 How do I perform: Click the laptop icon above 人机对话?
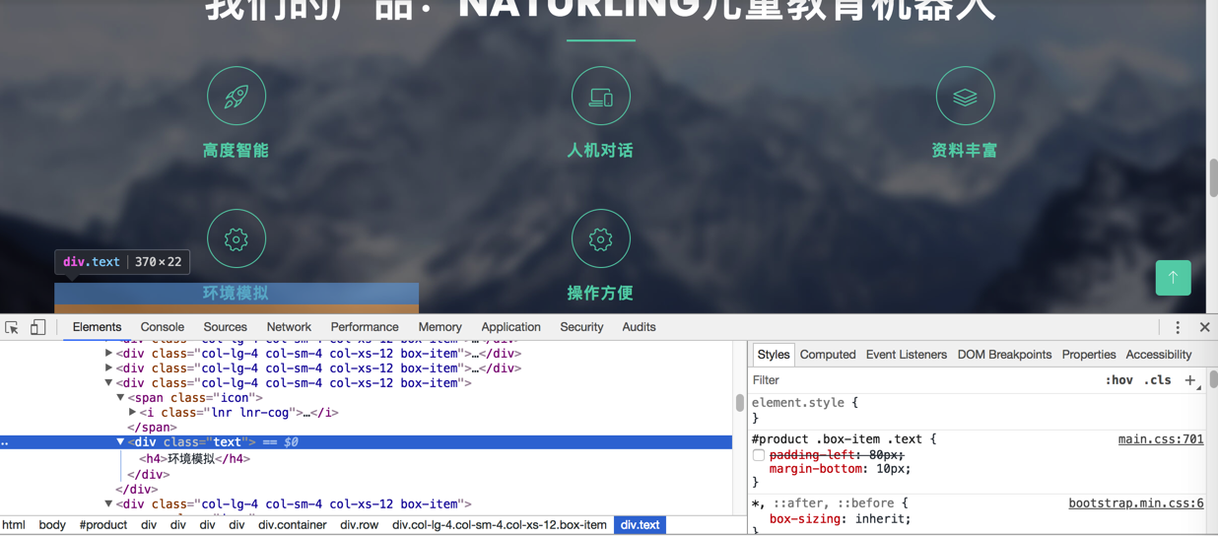(x=601, y=97)
